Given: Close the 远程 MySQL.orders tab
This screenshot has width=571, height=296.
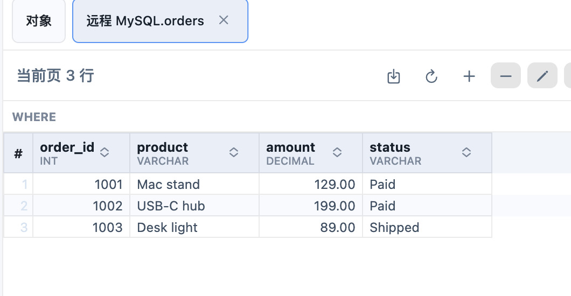Looking at the screenshot, I should [x=224, y=20].
